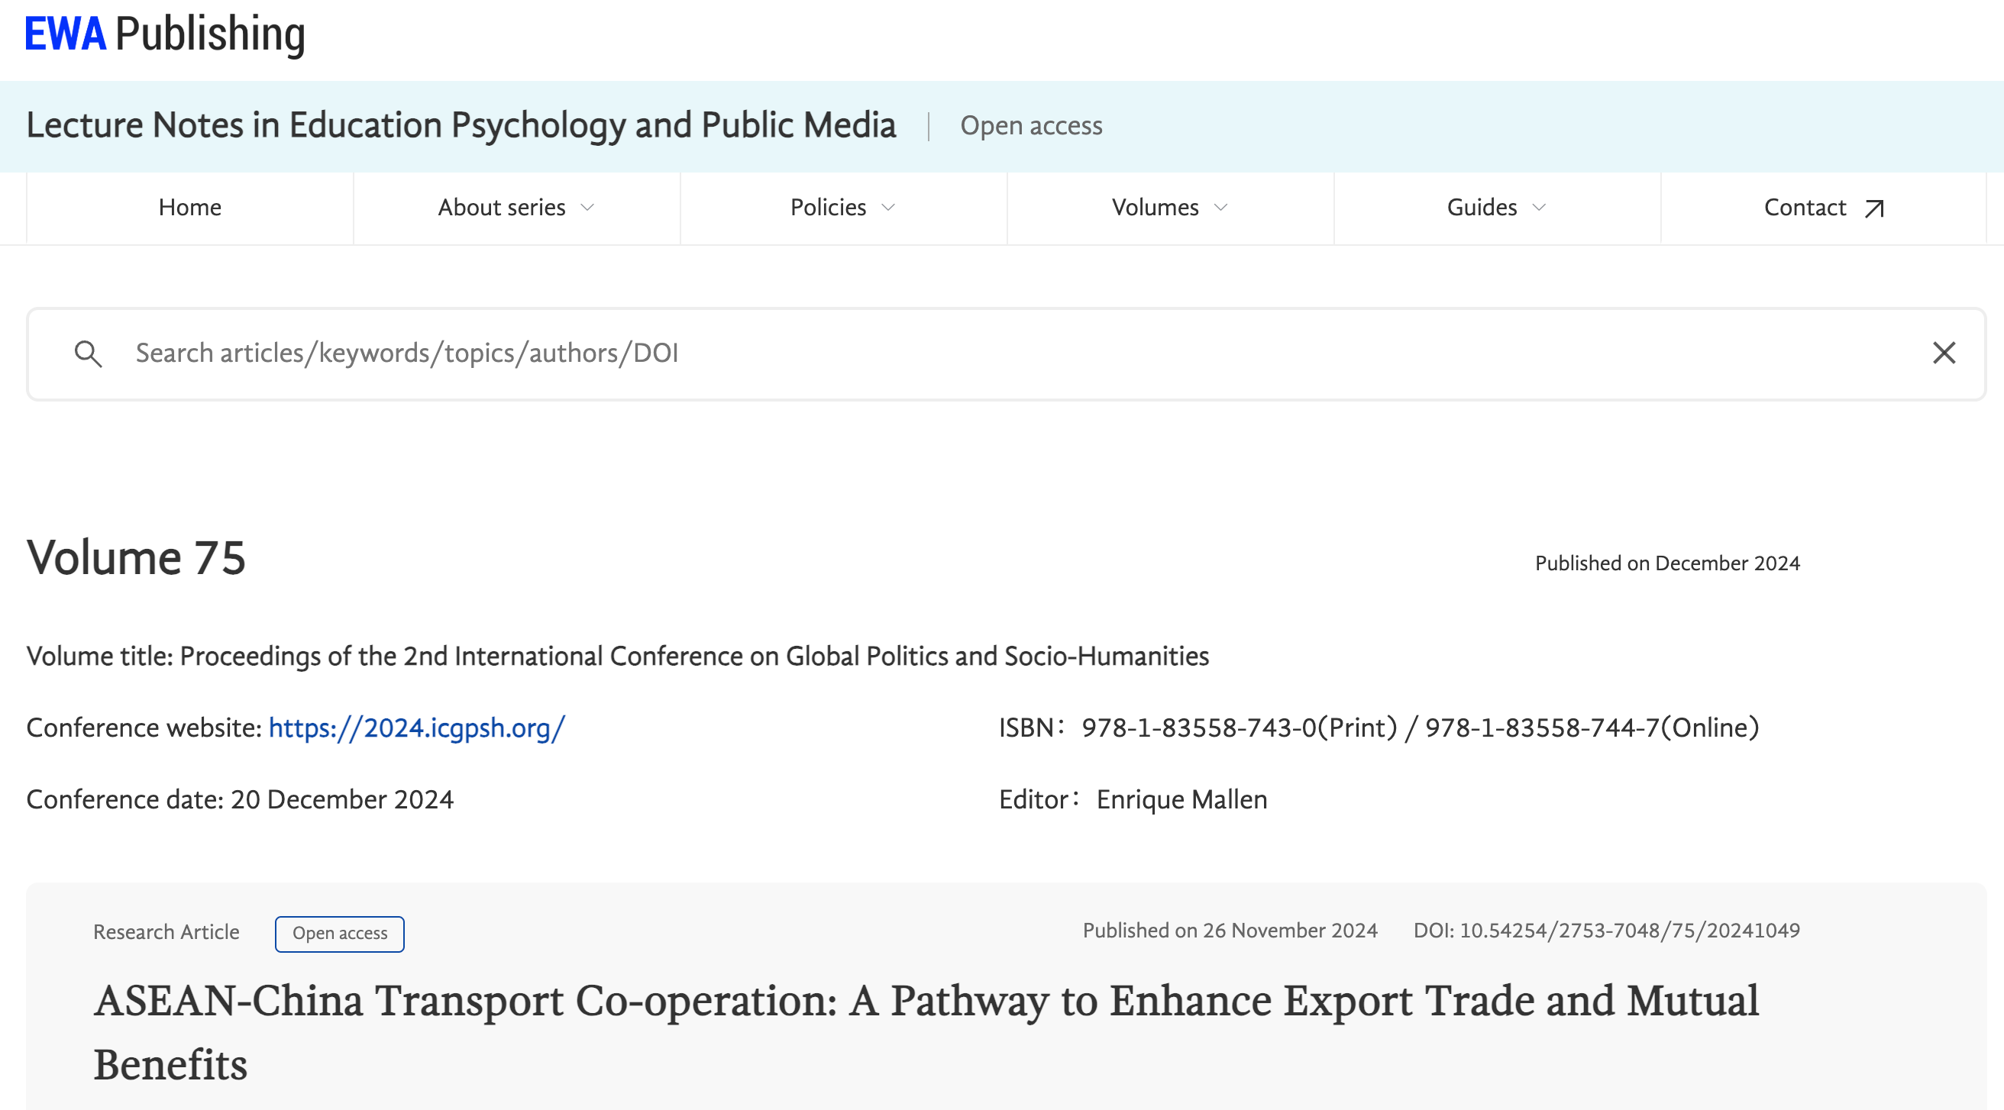Clear search with the X icon
Viewport: 2004px width, 1110px height.
(x=1944, y=353)
